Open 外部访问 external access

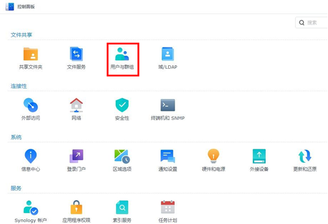31,105
